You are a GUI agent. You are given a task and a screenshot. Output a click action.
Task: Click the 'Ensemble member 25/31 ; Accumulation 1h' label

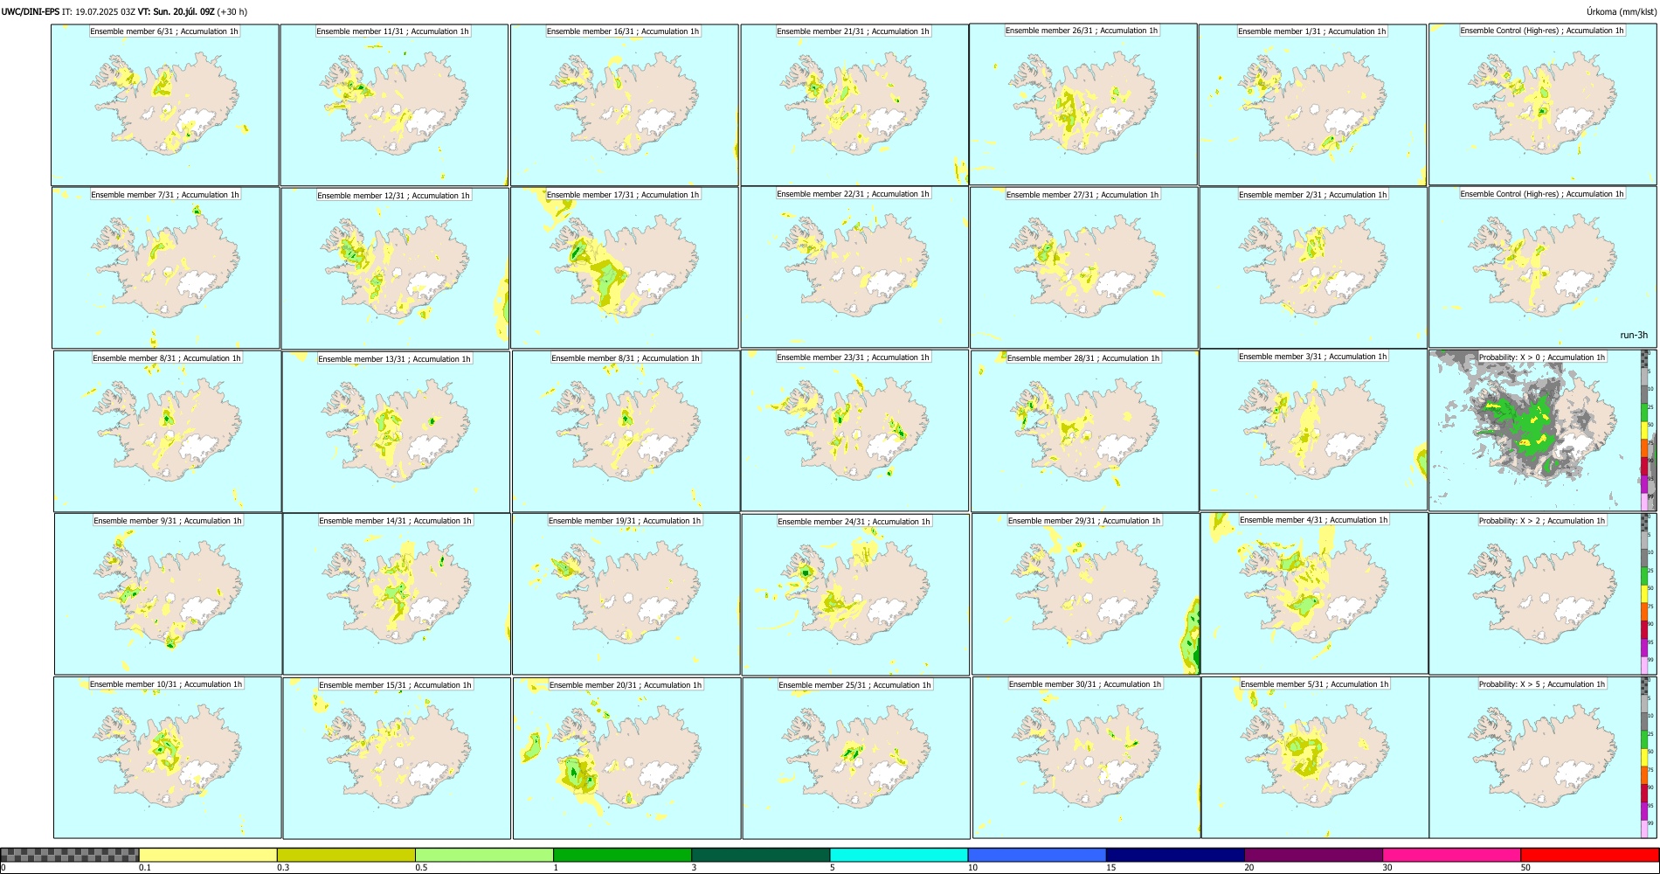tap(855, 685)
